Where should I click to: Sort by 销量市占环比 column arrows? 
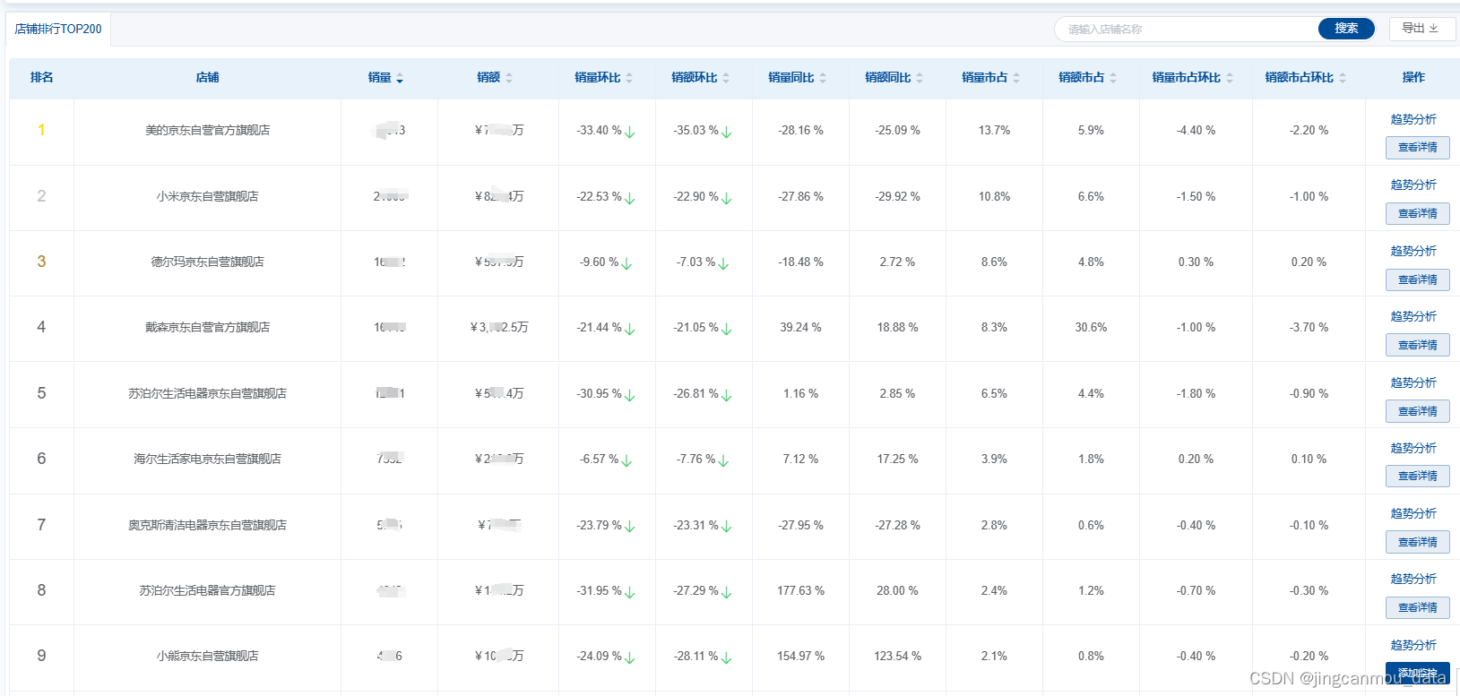pyautogui.click(x=1230, y=78)
